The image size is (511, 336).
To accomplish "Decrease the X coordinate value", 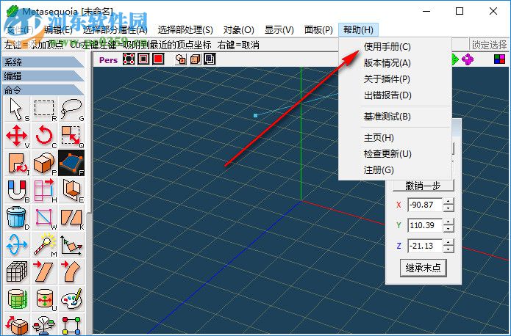I will tap(449, 208).
